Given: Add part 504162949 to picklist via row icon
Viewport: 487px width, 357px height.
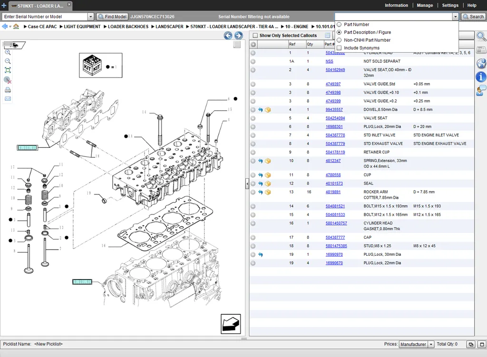Looking at the screenshot, I should (253, 70).
